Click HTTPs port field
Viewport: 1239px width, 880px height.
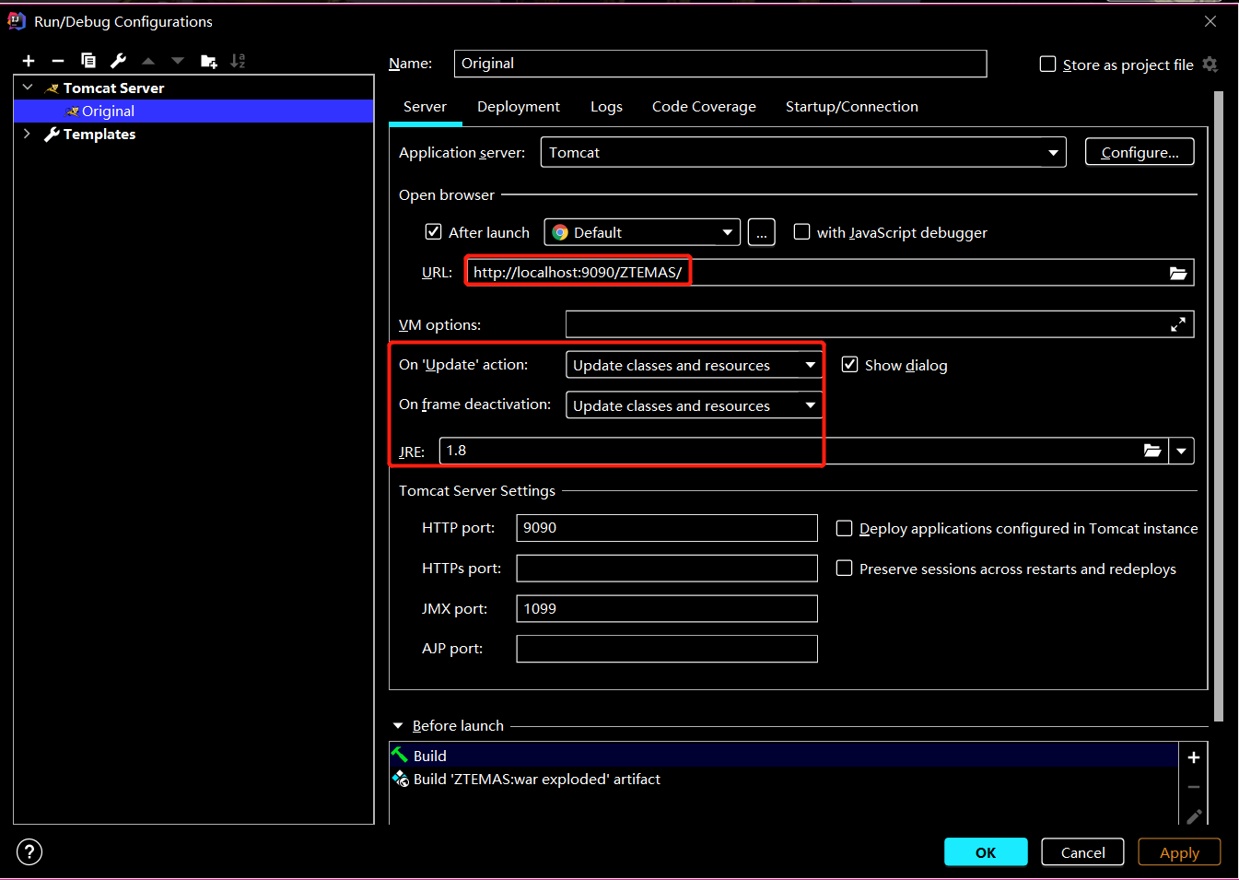coord(667,569)
